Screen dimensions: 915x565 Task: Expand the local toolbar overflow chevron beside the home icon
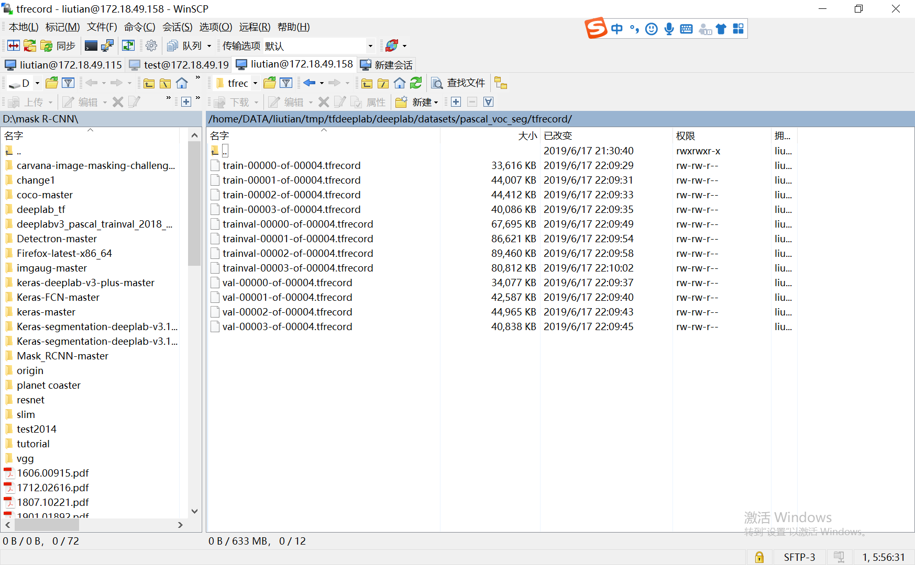click(198, 78)
